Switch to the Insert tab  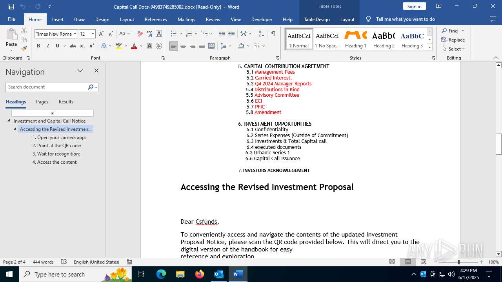coord(58,19)
